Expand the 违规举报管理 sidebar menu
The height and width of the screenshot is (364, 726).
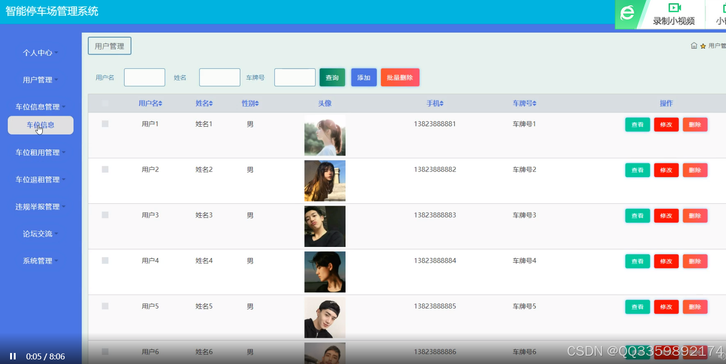click(x=40, y=207)
